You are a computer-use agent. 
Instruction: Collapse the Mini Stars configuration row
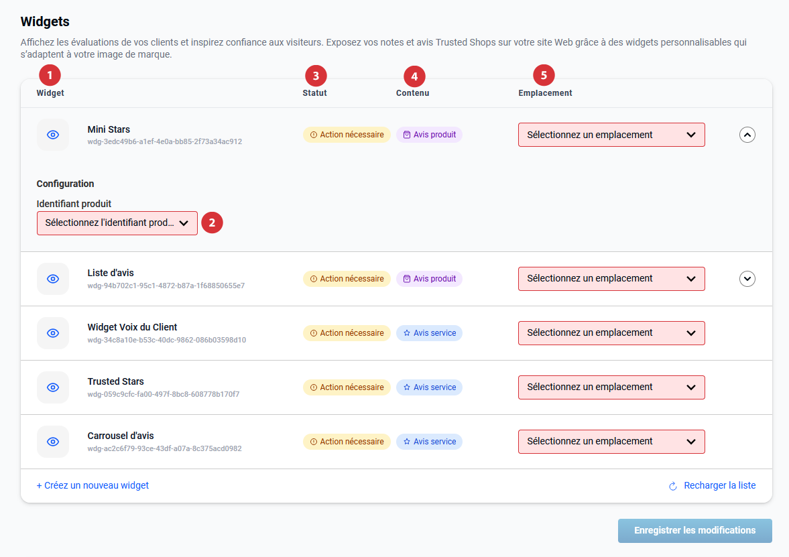point(747,135)
